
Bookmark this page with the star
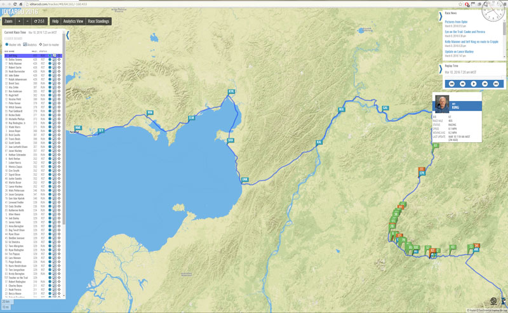point(460,4)
